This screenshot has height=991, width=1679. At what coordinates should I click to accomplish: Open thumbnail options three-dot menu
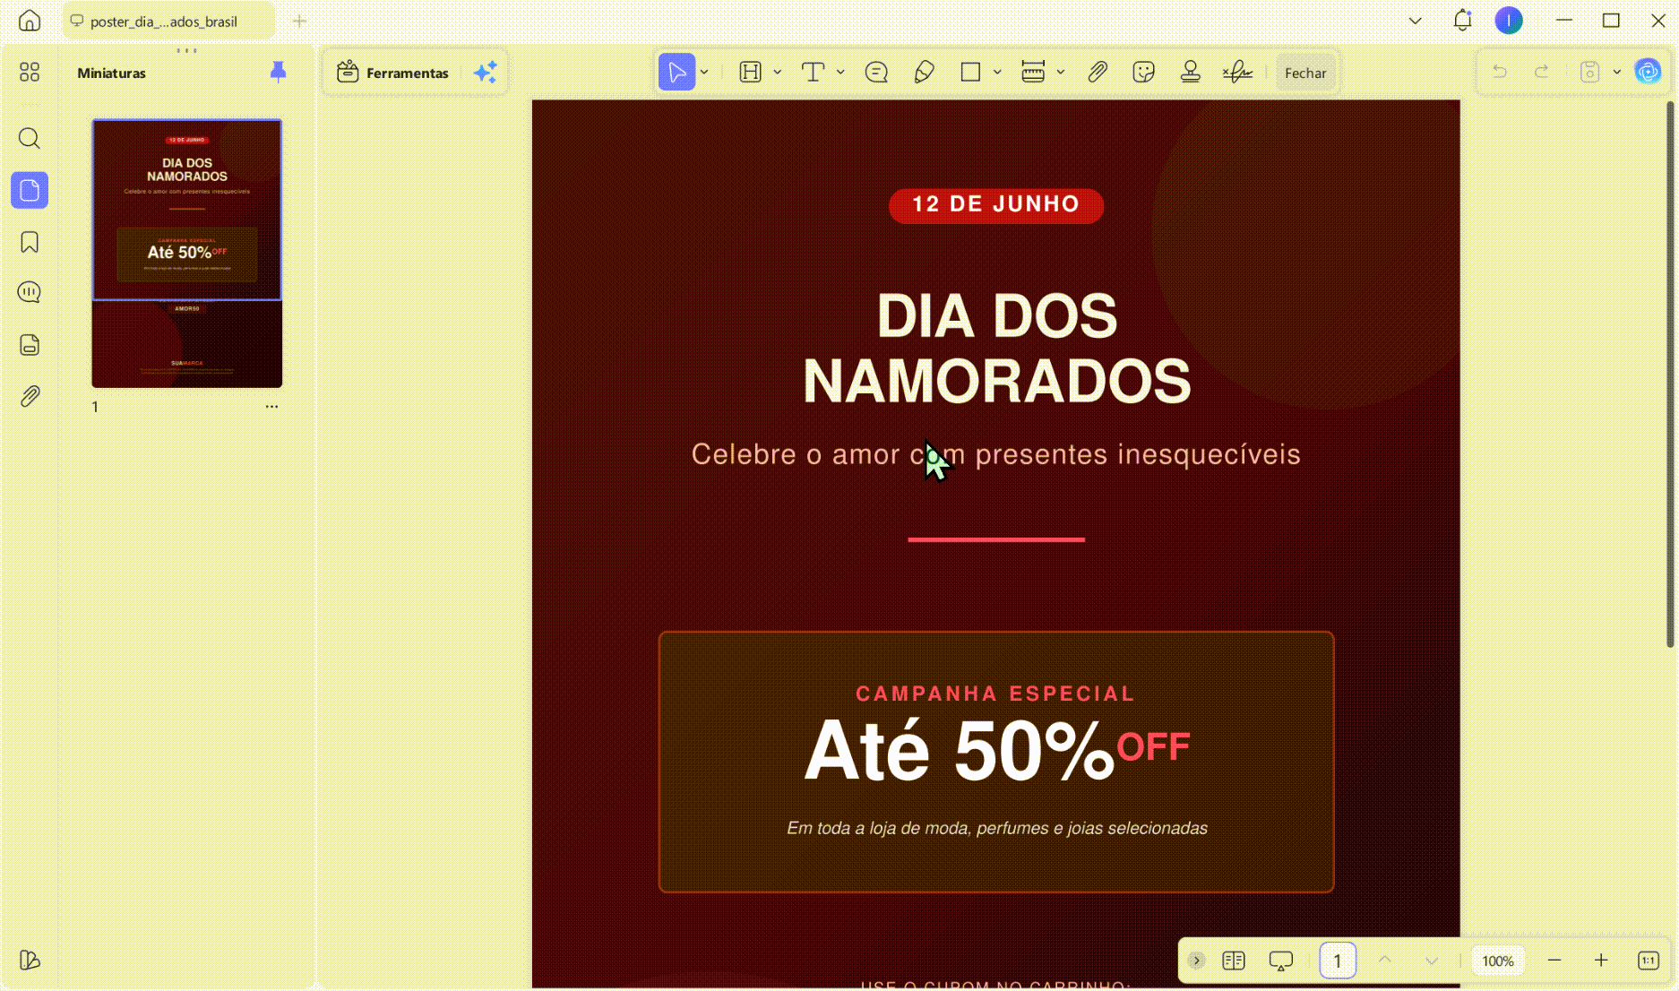(x=271, y=407)
